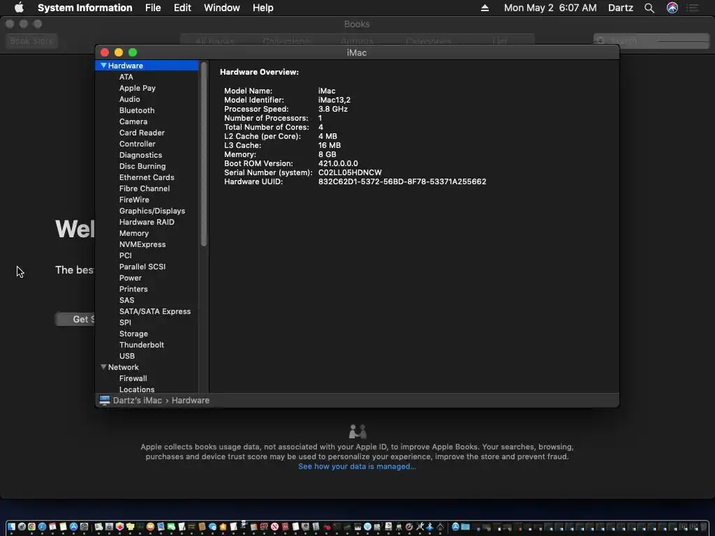This screenshot has width=715, height=536.
Task: Click the date and time in the menu bar
Action: tap(550, 8)
